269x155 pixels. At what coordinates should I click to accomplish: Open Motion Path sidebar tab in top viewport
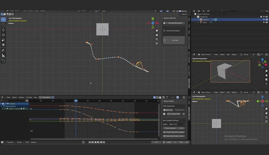[189, 83]
